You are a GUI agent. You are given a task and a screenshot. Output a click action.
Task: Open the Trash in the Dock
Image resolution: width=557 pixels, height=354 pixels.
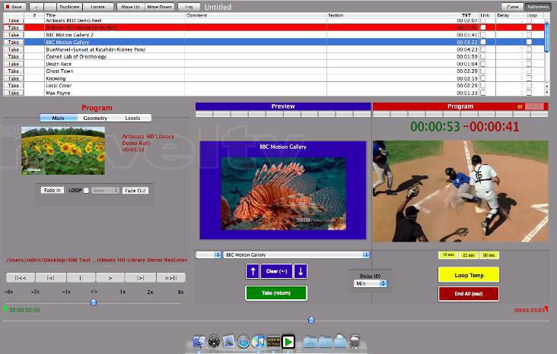(355, 343)
